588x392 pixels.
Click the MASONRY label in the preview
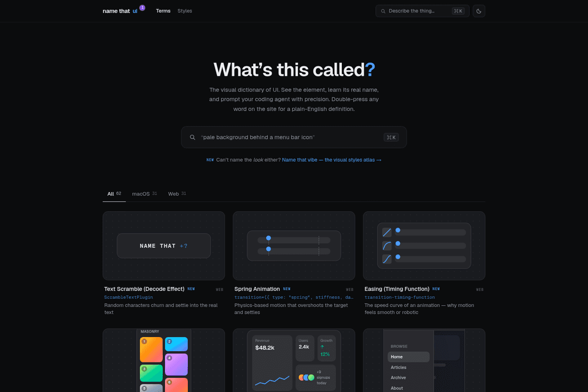tap(150, 332)
